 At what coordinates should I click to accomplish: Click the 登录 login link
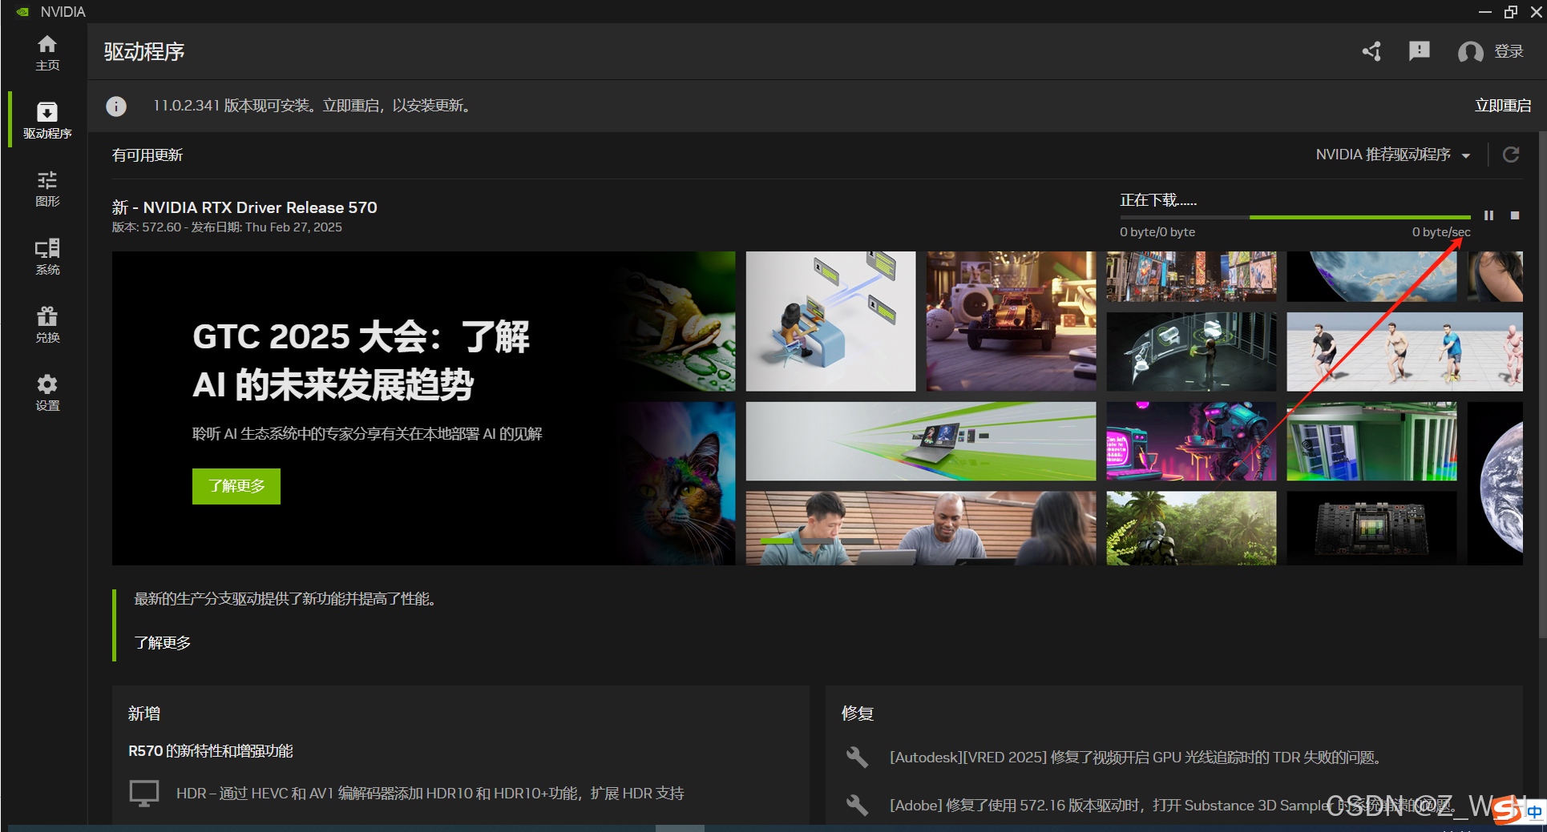pyautogui.click(x=1509, y=51)
